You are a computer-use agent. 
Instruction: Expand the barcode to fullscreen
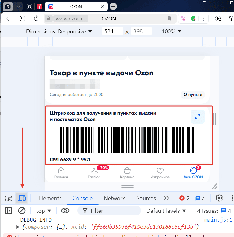pos(198,117)
